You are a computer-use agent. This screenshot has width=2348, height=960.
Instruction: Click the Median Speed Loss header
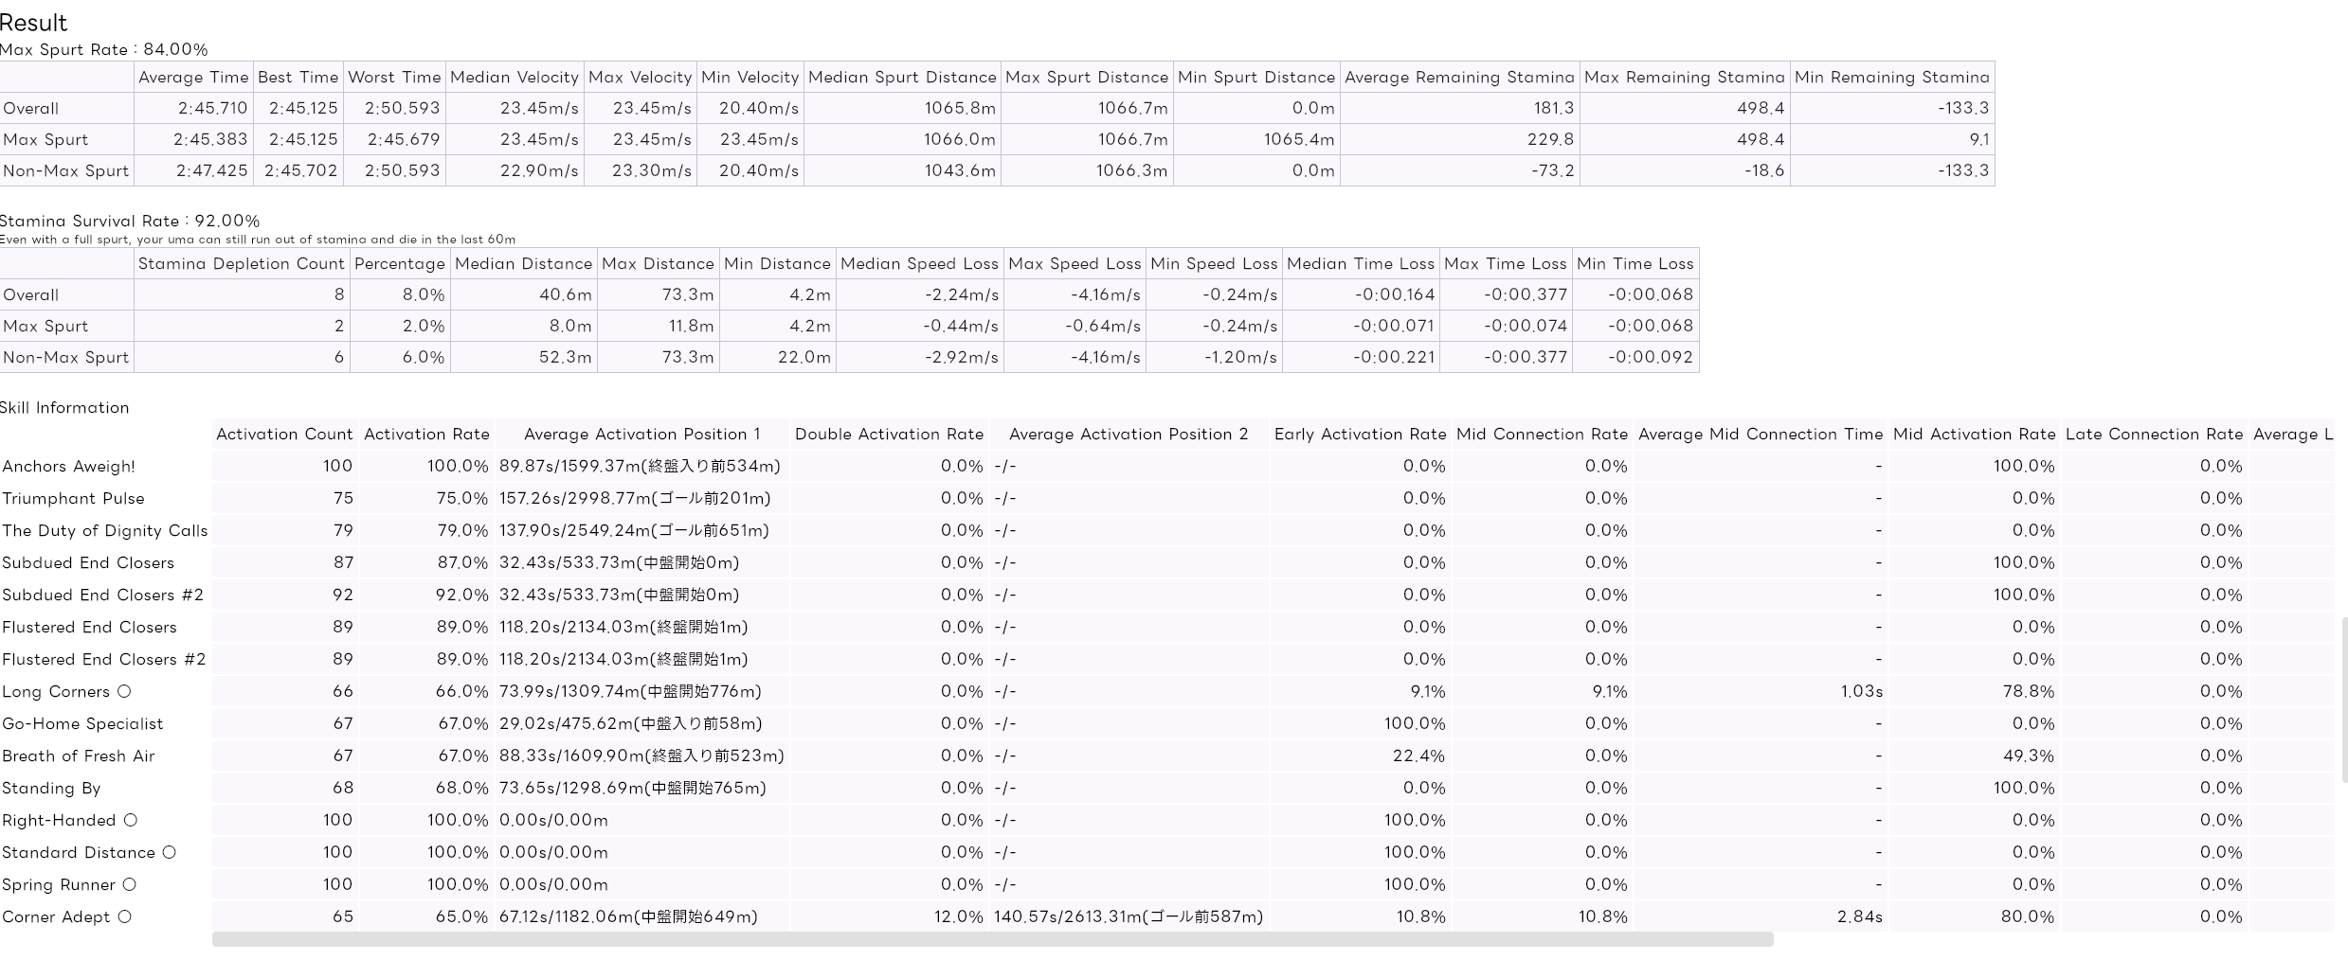(x=919, y=264)
